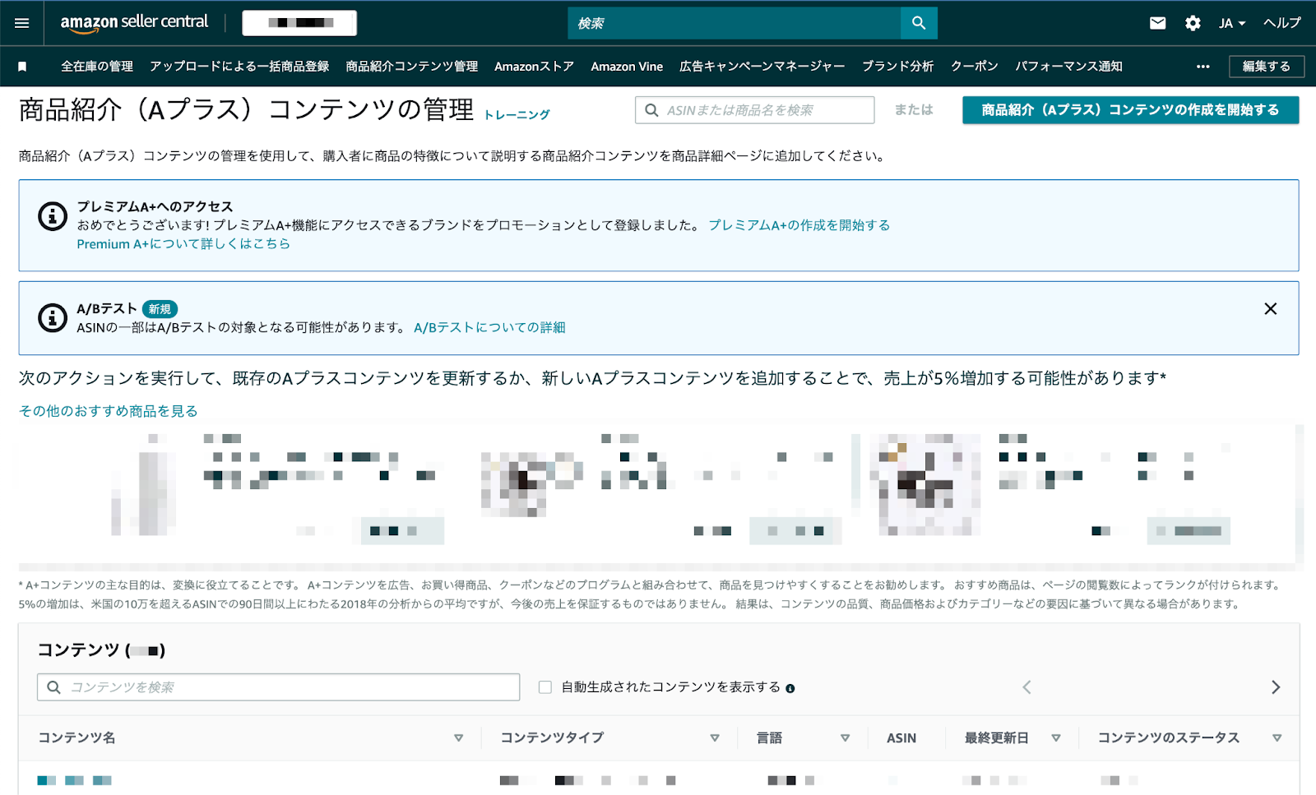Open A/Bテストについての詳細 link

tap(489, 327)
